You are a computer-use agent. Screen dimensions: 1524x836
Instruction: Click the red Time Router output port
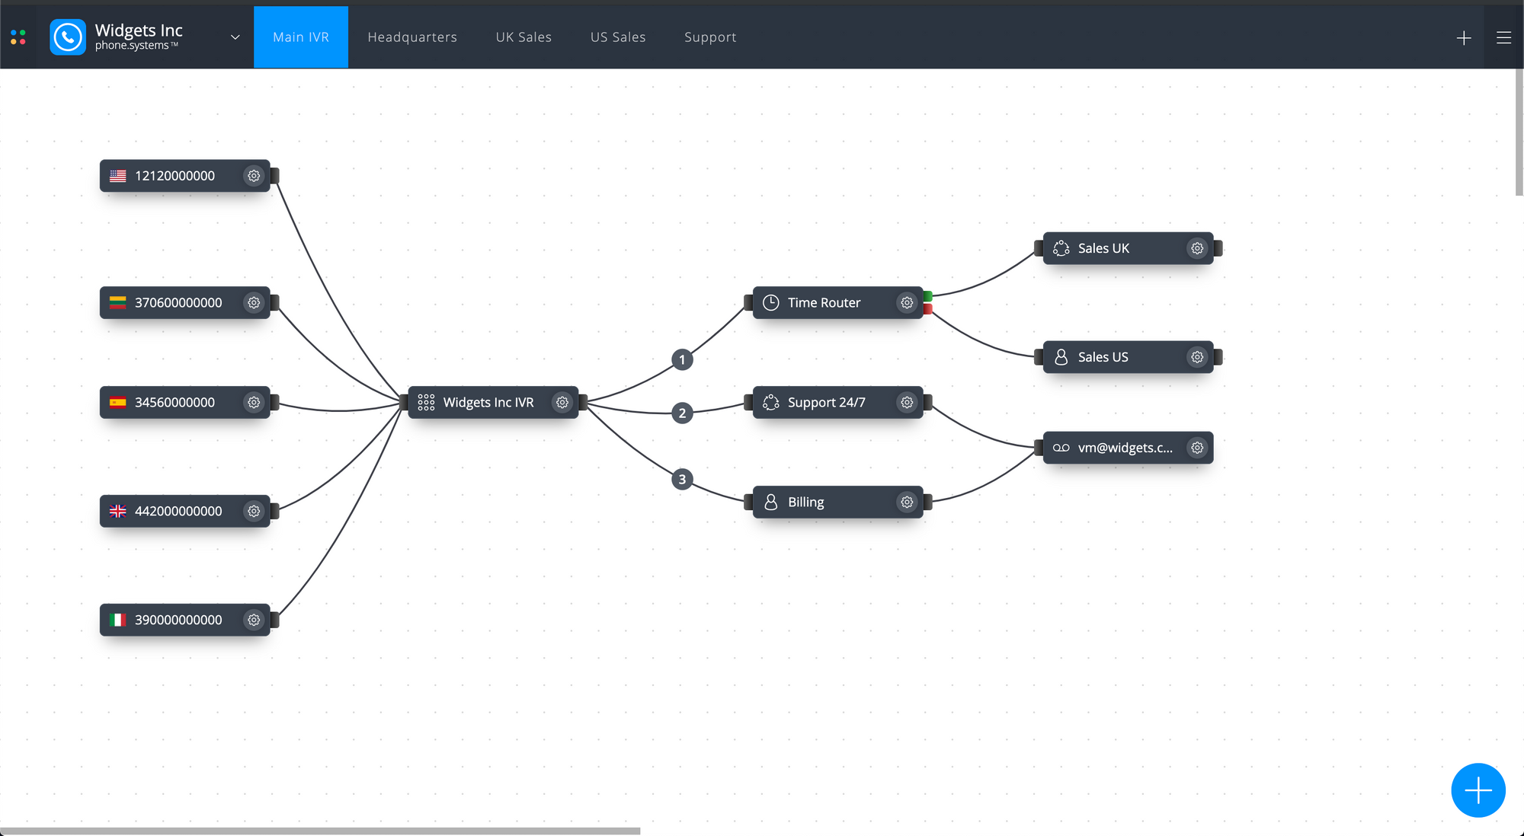(928, 309)
